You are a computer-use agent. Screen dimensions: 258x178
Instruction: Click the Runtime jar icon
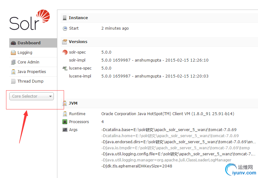click(65, 114)
